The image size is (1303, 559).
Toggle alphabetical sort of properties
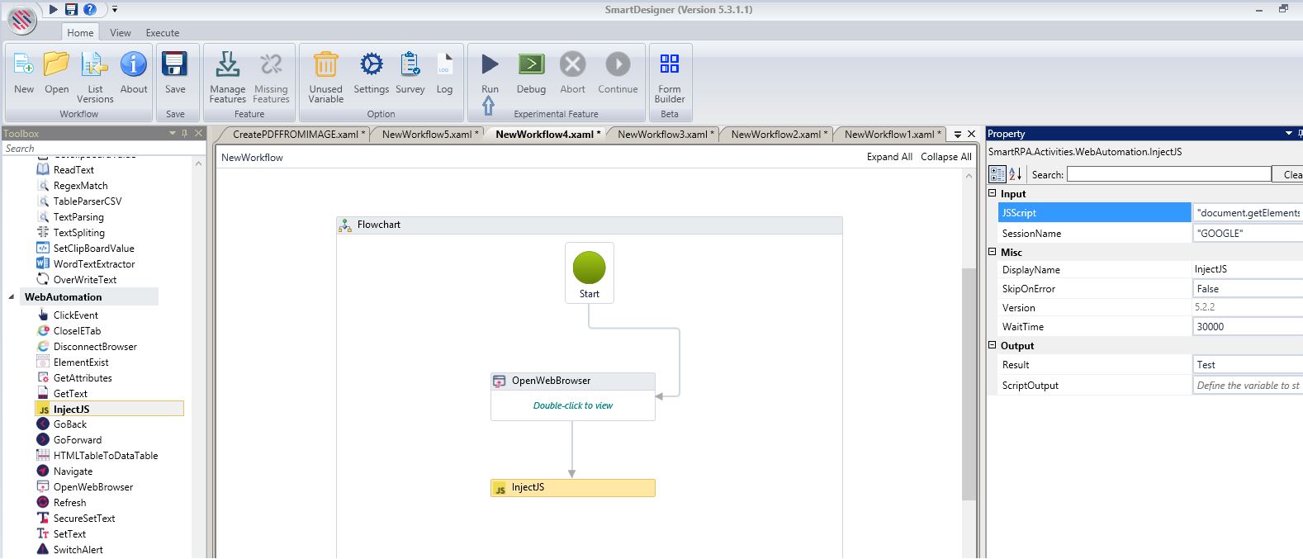pos(1016,174)
